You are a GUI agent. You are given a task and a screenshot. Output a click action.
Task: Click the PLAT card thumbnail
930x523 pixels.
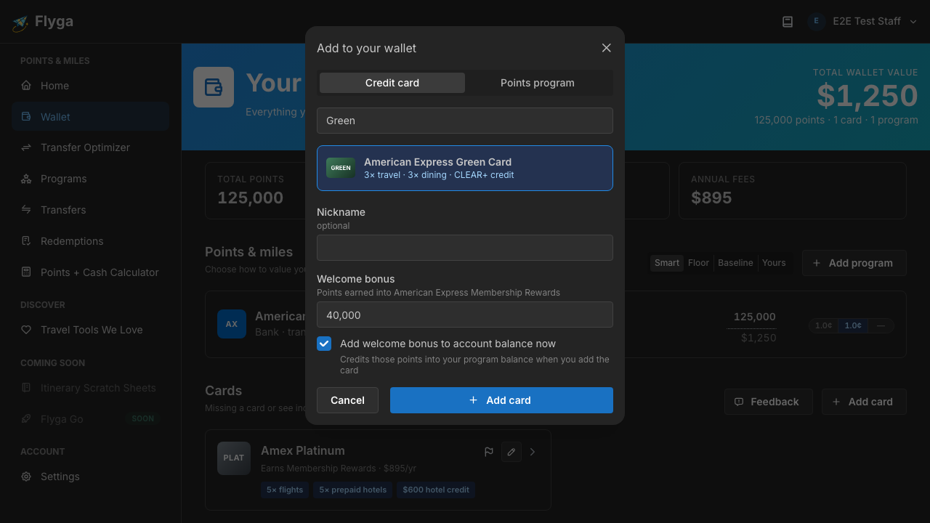click(234, 458)
